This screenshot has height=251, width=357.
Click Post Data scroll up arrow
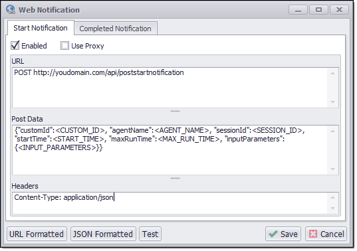[x=332, y=131]
